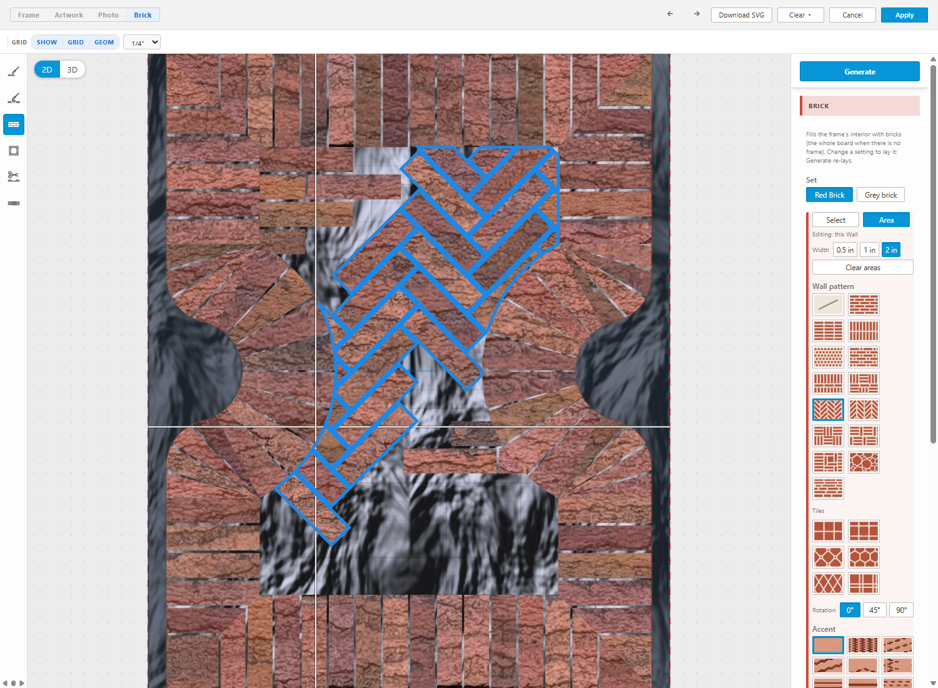Screen dimensions: 938x688
Task: Select the horizontal strip tool below scissors
Action: [x=14, y=203]
